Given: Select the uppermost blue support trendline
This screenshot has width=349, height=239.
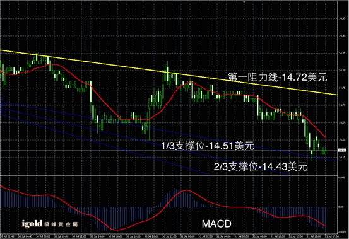Looking at the screenshot, I should click(x=169, y=131).
